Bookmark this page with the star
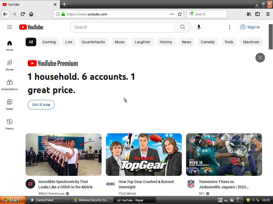The image size is (273, 204). tap(180, 14)
